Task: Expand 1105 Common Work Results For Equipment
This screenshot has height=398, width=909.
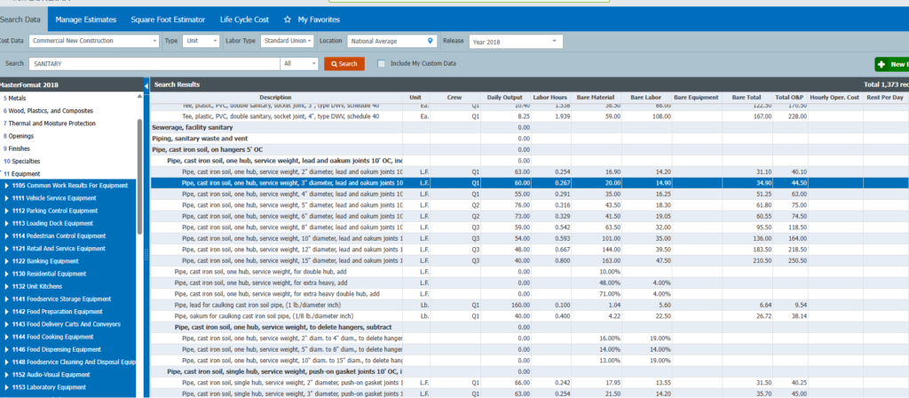Action: pyautogui.click(x=6, y=186)
